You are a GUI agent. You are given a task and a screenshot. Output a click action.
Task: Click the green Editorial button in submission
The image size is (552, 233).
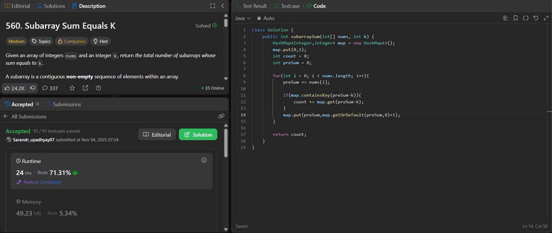tap(157, 134)
